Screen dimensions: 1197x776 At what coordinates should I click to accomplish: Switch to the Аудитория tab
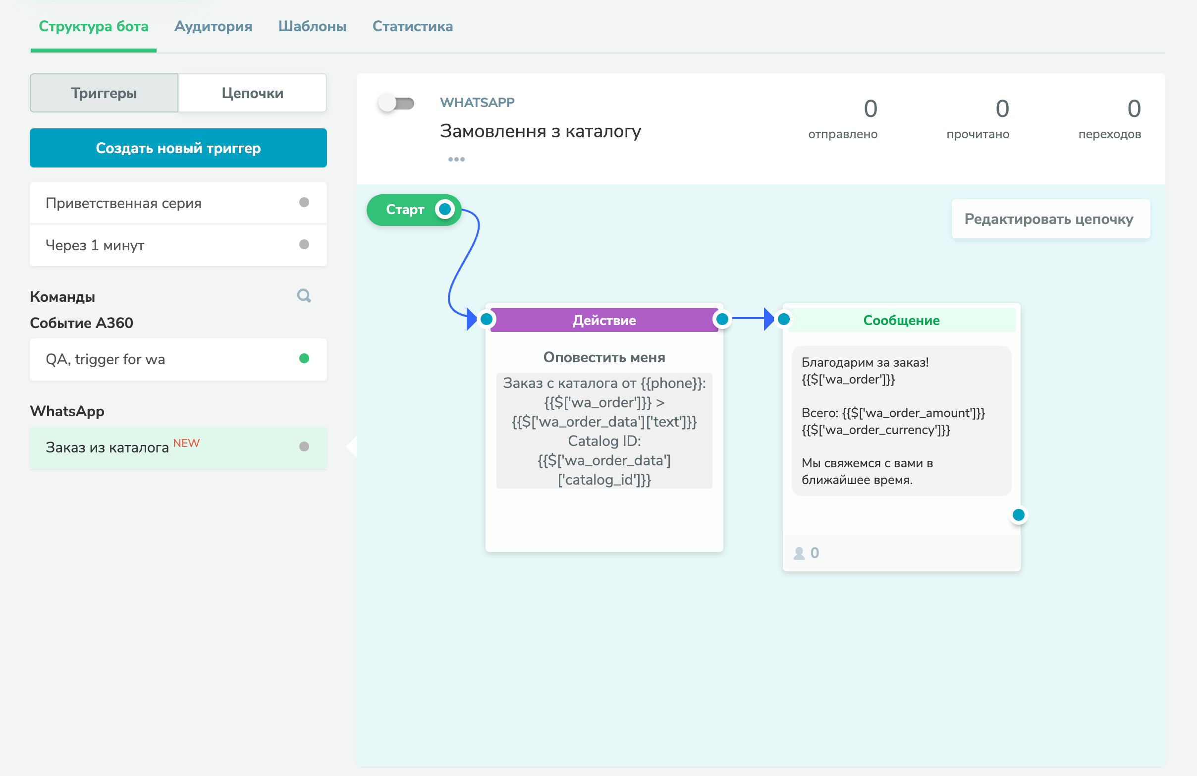[213, 26]
